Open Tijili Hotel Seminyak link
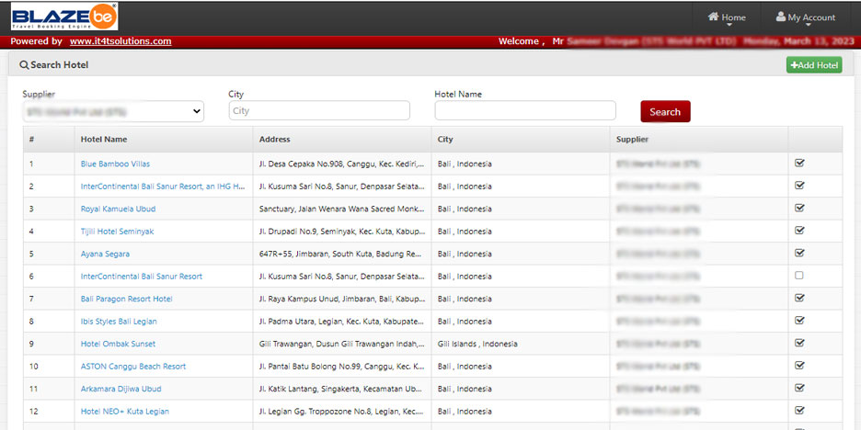Screen dimensions: 861x430 pyautogui.click(x=117, y=232)
